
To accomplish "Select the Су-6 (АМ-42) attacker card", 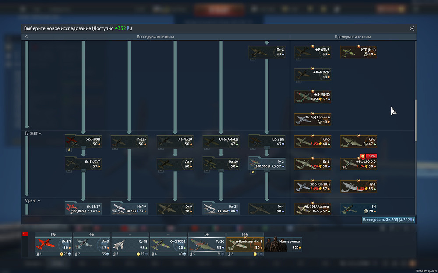I will [221, 142].
